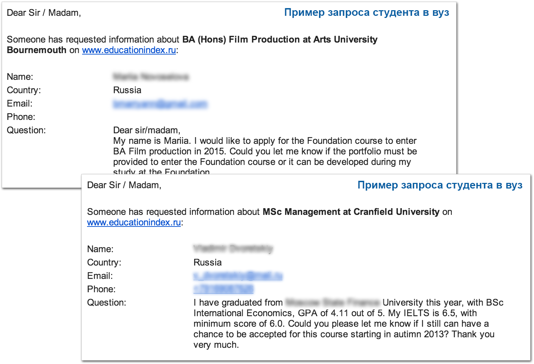Click the text 'very much.' ending the Cranfield question
534x364 pixels.
point(216,345)
